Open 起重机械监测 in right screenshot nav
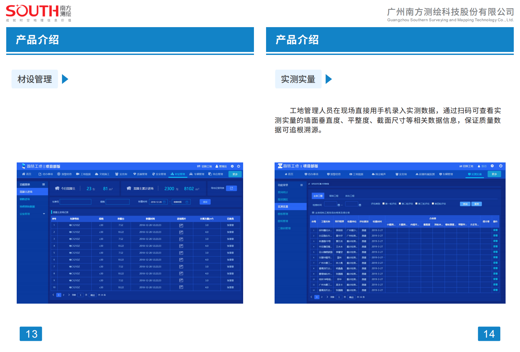This screenshot has width=520, height=352. pyautogui.click(x=425, y=174)
